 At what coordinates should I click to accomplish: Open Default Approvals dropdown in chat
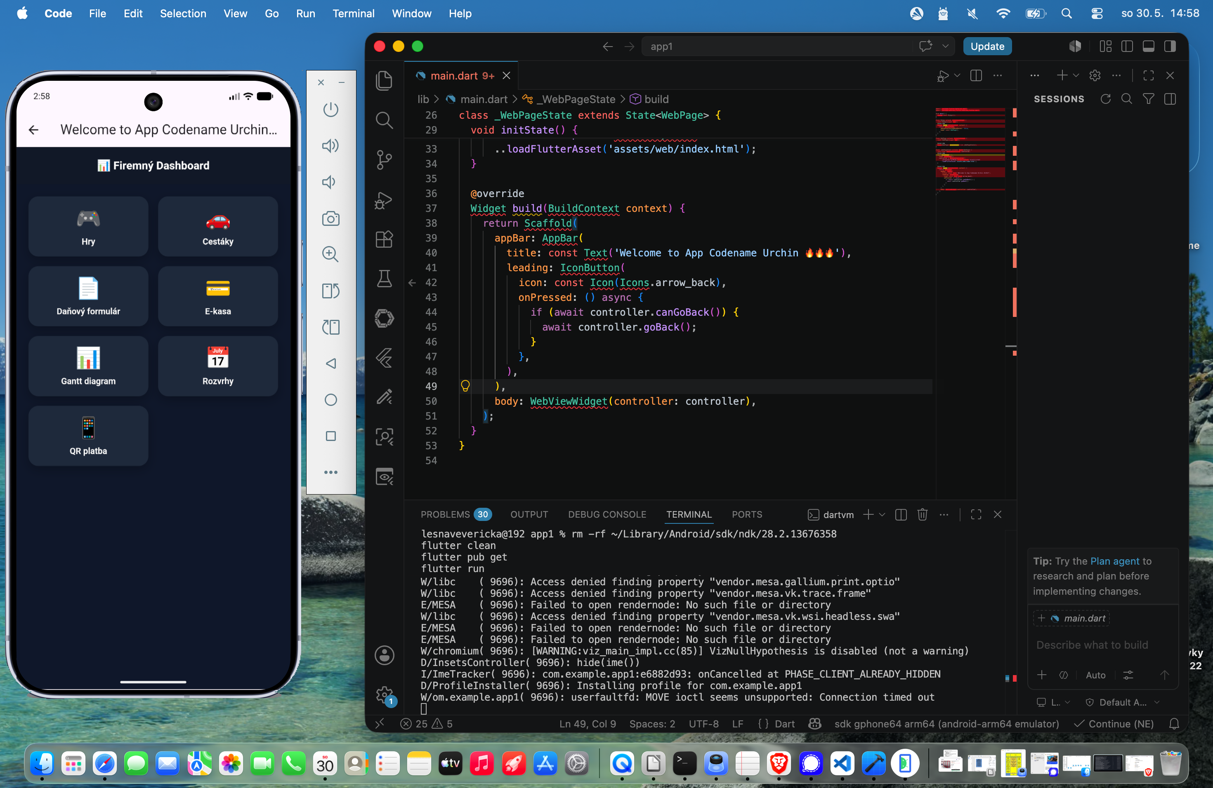[x=1123, y=702]
